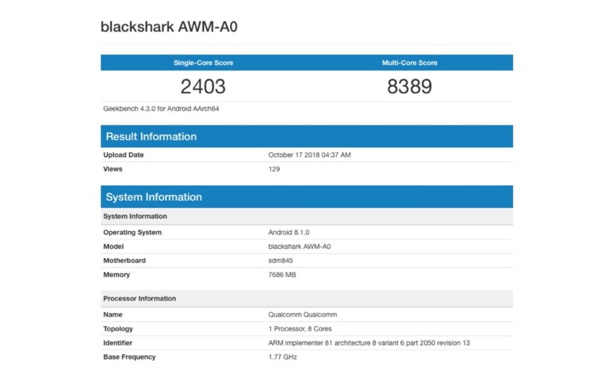The width and height of the screenshot is (600, 387).
Task: Click the multi-core score value 8389
Action: click(x=409, y=86)
